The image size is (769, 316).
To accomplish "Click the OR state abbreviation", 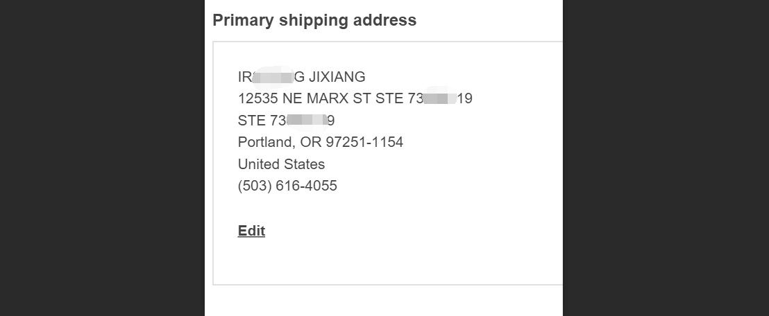I will 310,143.
